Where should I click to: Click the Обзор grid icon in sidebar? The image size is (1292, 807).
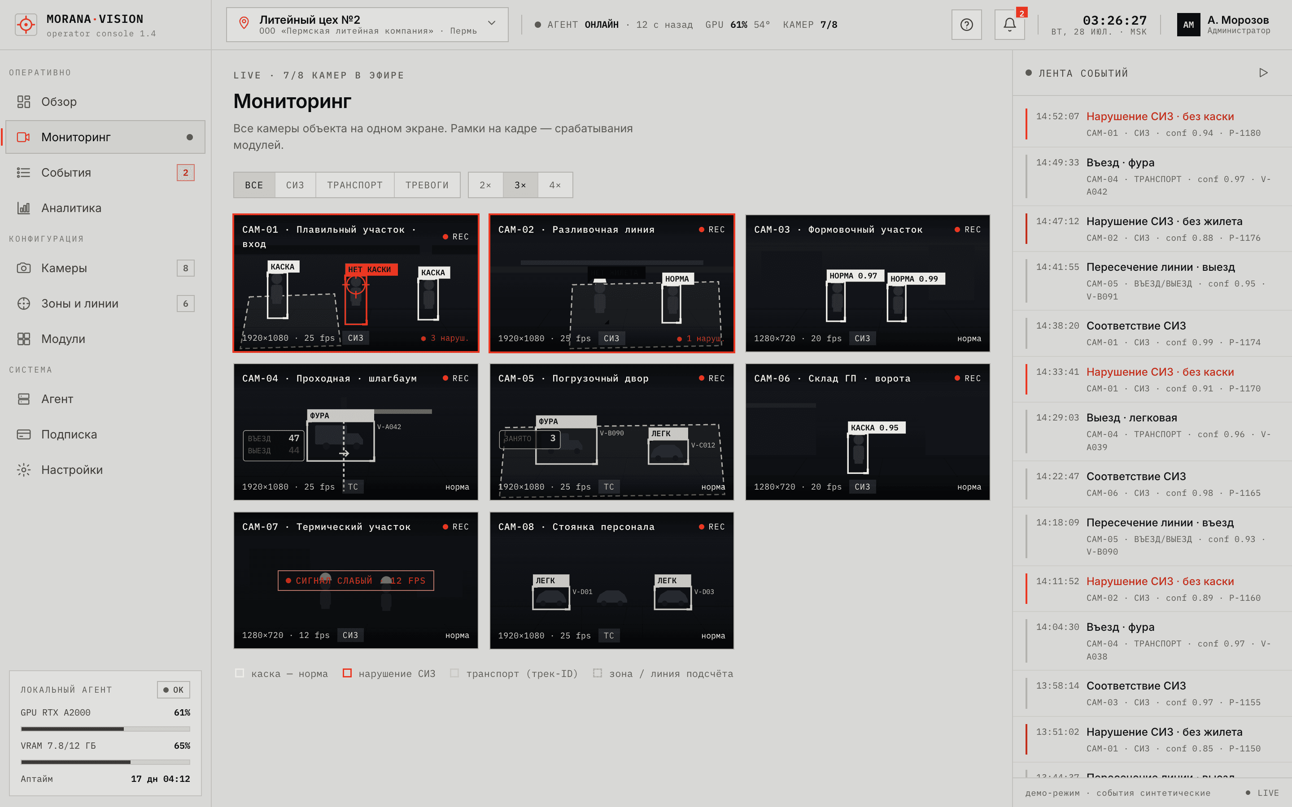tap(23, 101)
